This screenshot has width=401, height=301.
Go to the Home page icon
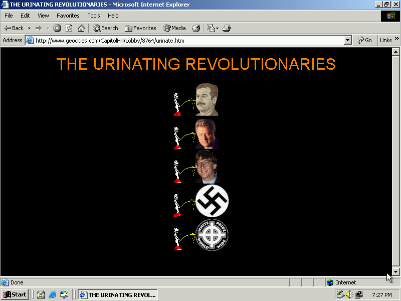[x=81, y=28]
